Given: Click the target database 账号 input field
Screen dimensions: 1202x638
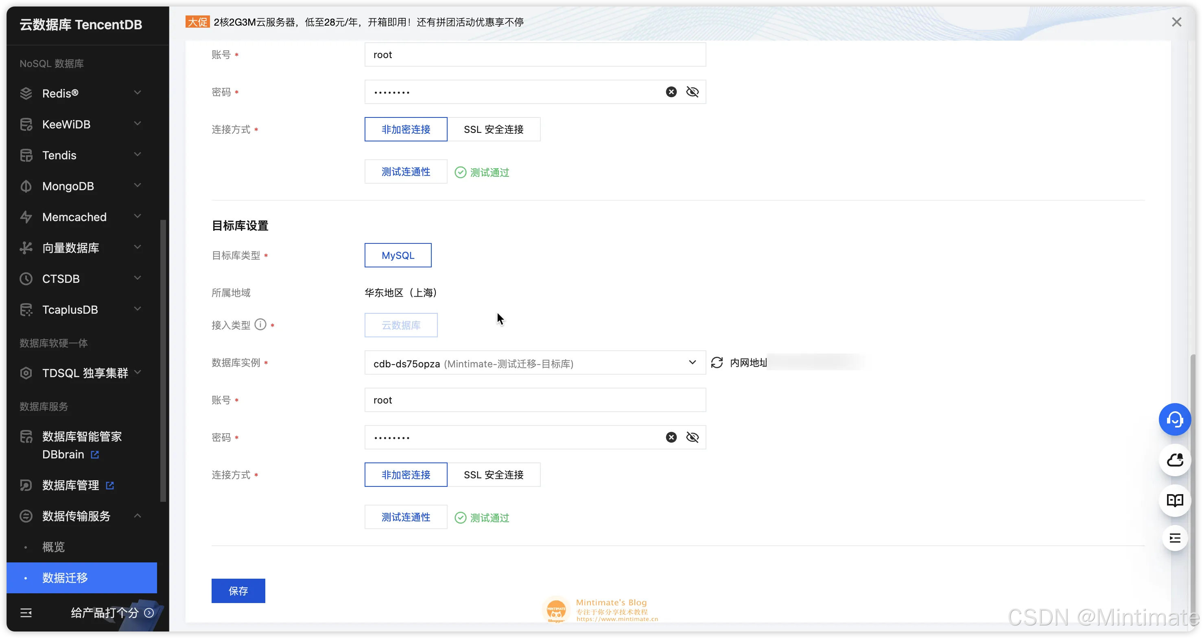Looking at the screenshot, I should (x=535, y=400).
